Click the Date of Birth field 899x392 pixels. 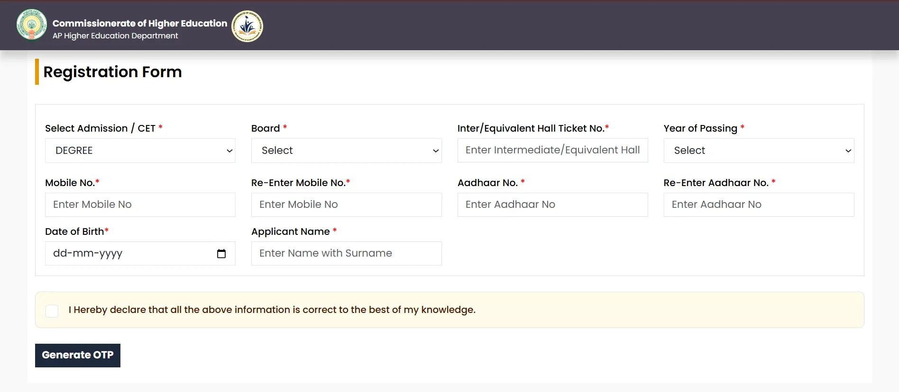(x=140, y=253)
